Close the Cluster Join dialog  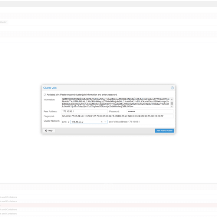pyautogui.click(x=172, y=88)
